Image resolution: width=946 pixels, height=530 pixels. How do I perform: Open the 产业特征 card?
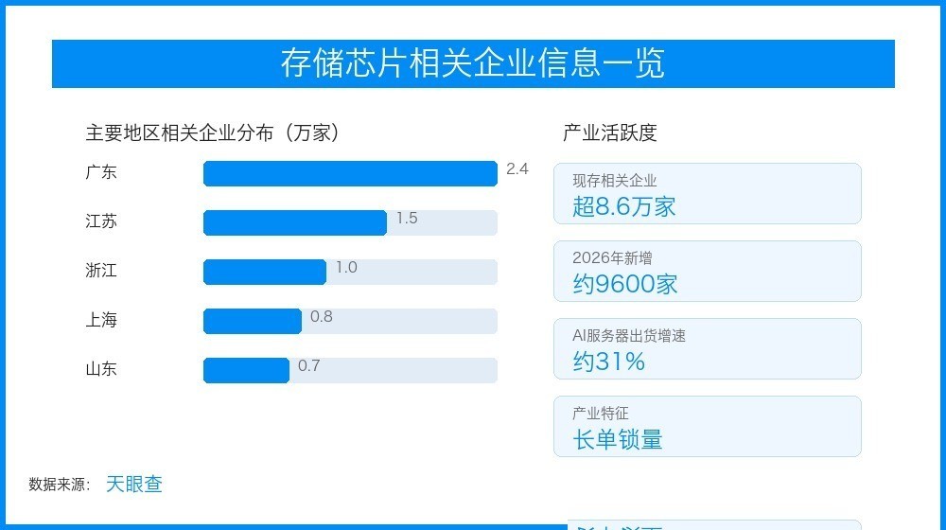pos(707,427)
